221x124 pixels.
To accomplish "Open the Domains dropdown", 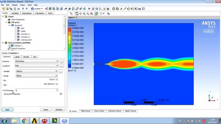I will 37,61.
